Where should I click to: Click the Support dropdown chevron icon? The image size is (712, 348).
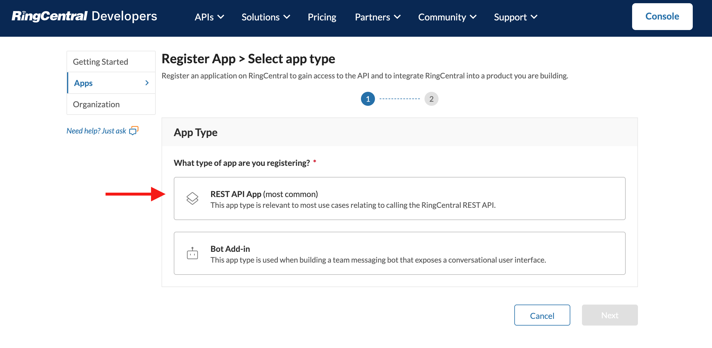click(534, 17)
